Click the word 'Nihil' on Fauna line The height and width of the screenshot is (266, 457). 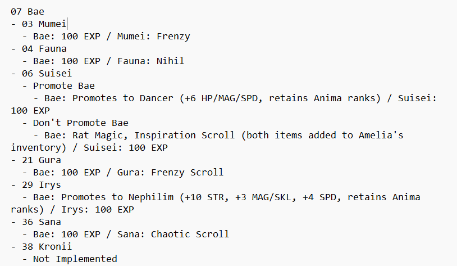pyautogui.click(x=171, y=61)
